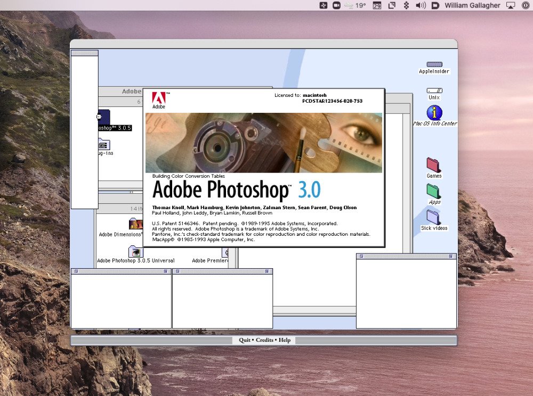Close the empty palette under Sick videos
The height and width of the screenshot is (396, 533).
coord(361,256)
